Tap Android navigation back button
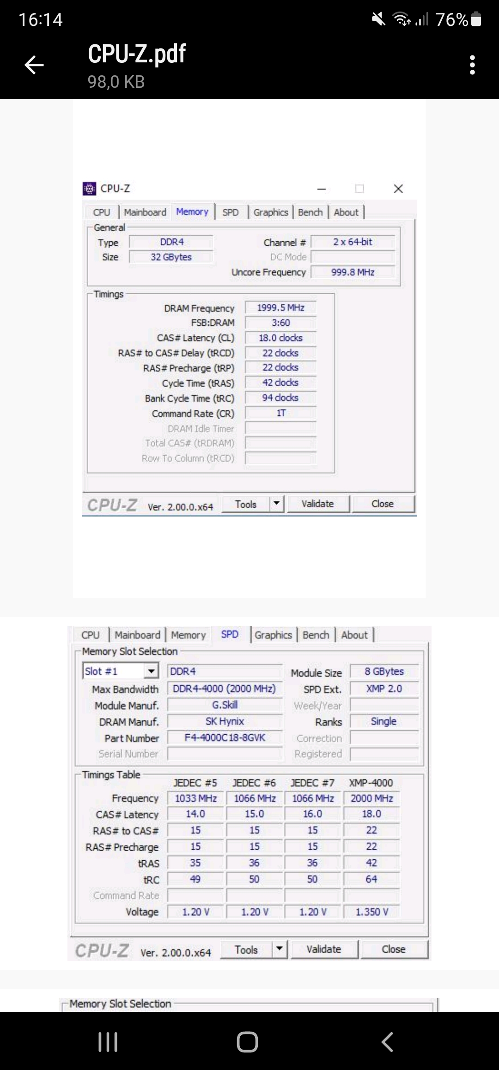499x1070 pixels. click(387, 1042)
